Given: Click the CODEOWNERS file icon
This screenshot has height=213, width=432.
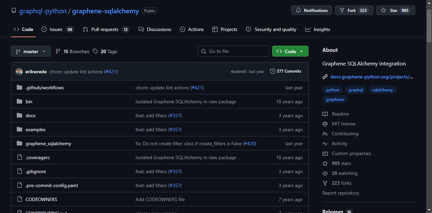Looking at the screenshot, I should pyautogui.click(x=19, y=199).
